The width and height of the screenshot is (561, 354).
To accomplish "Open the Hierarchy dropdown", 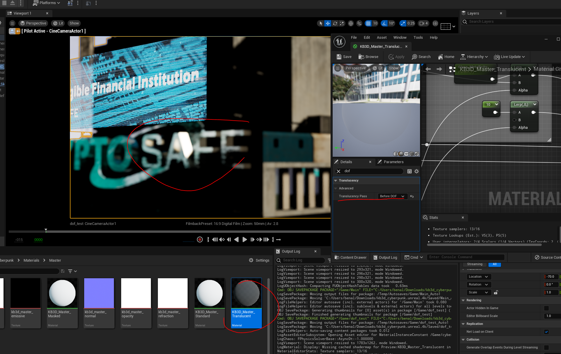I will pyautogui.click(x=474, y=57).
